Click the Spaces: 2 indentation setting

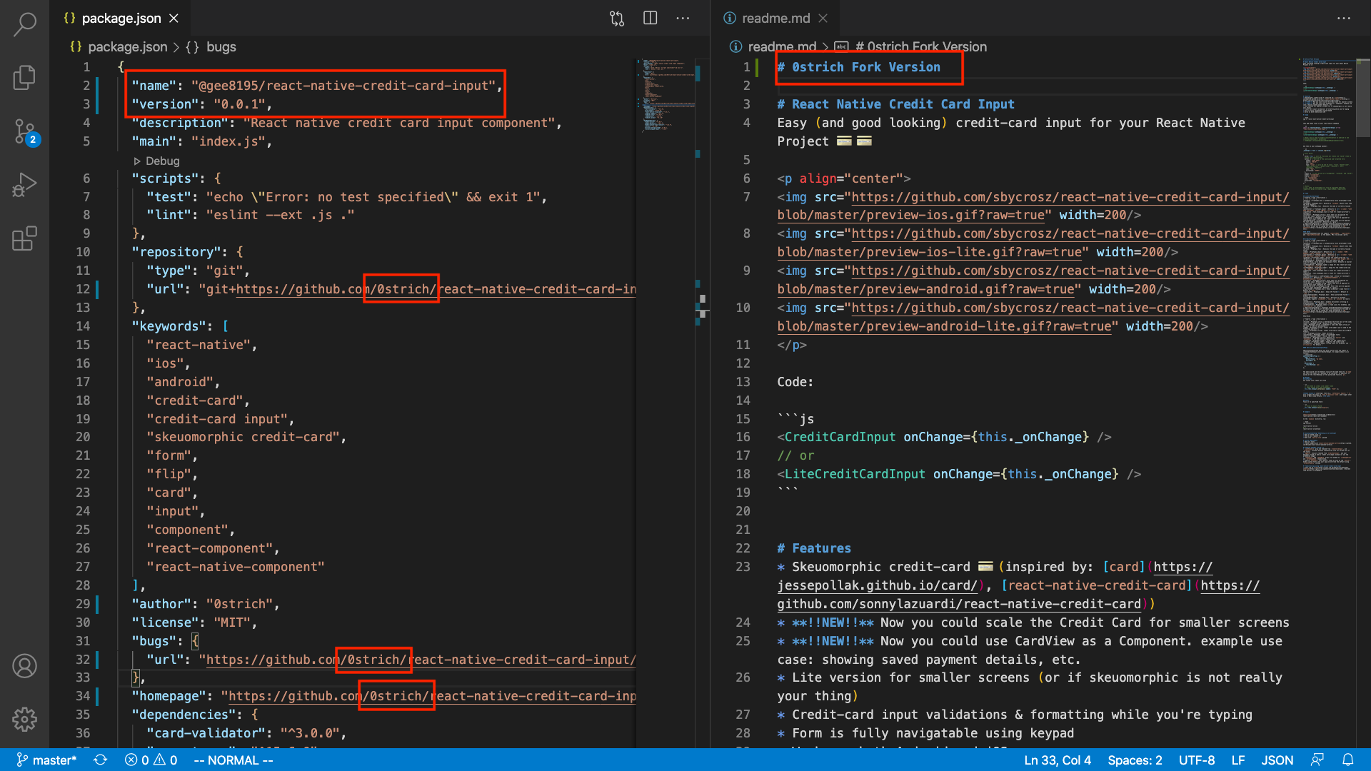pyautogui.click(x=1134, y=760)
